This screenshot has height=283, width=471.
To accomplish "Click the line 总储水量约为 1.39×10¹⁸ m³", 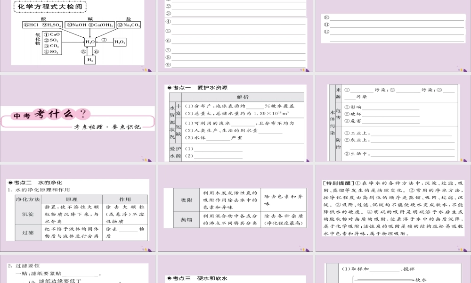I will (237, 113).
